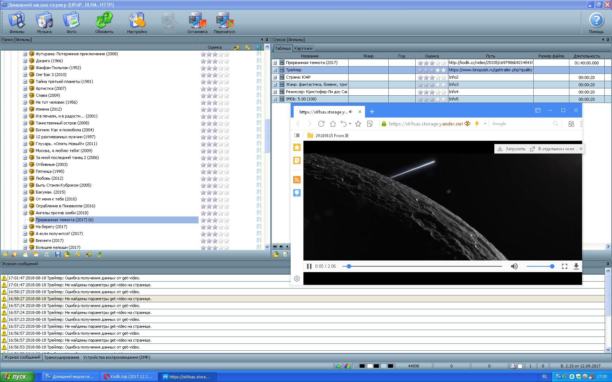612x382 pixels.
Task: Open Настройки settings icon
Action: point(137,23)
